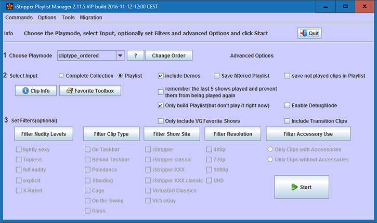Screen dimensions: 377x223
Task: Check the 480p resolution filter
Action: [209, 149]
